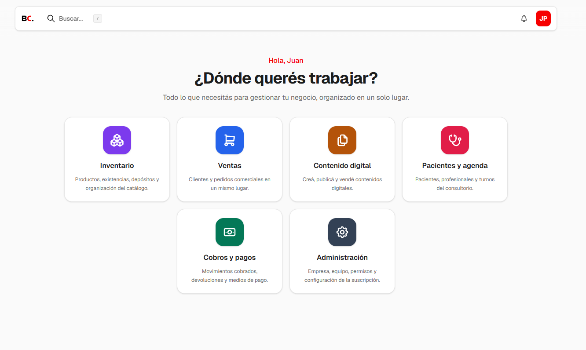Click the slash shortcut key badge
Viewport: 586px width, 350px height.
98,18
